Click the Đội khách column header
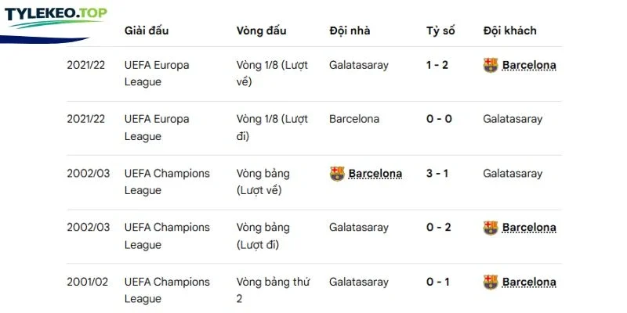 [509, 31]
